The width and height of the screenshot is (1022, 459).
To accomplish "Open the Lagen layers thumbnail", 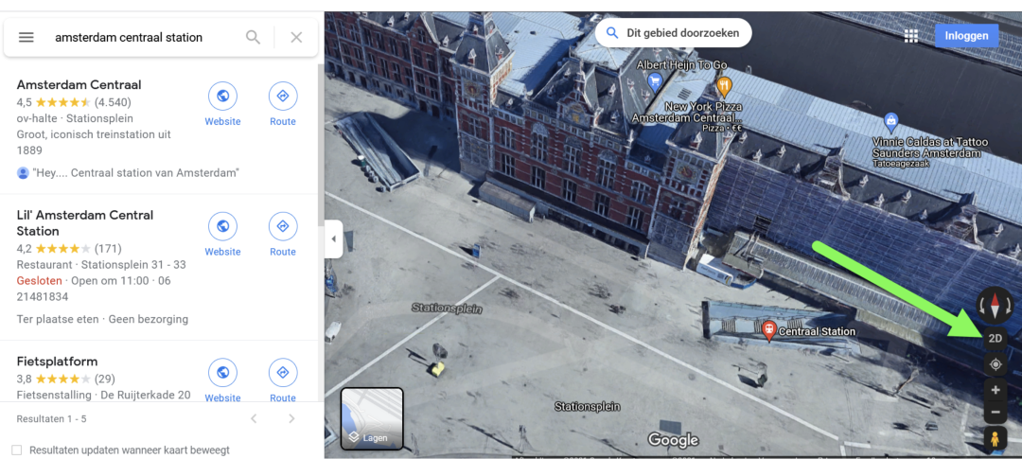I will (372, 418).
